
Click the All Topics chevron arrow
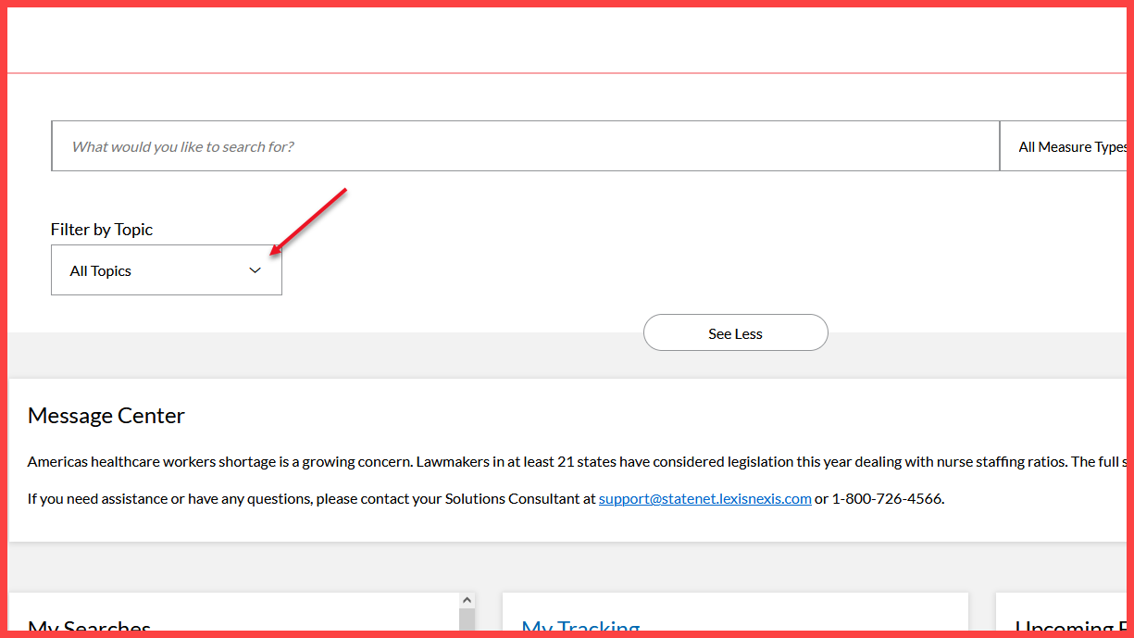pyautogui.click(x=255, y=269)
